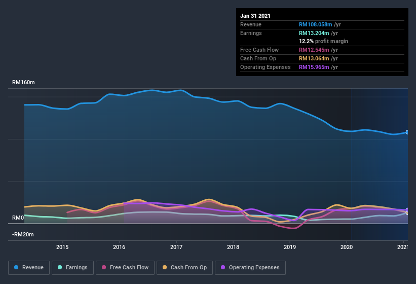Viewport: 416px width, 284px height.
Task: Select the 2018 x-axis label
Action: [x=233, y=247]
